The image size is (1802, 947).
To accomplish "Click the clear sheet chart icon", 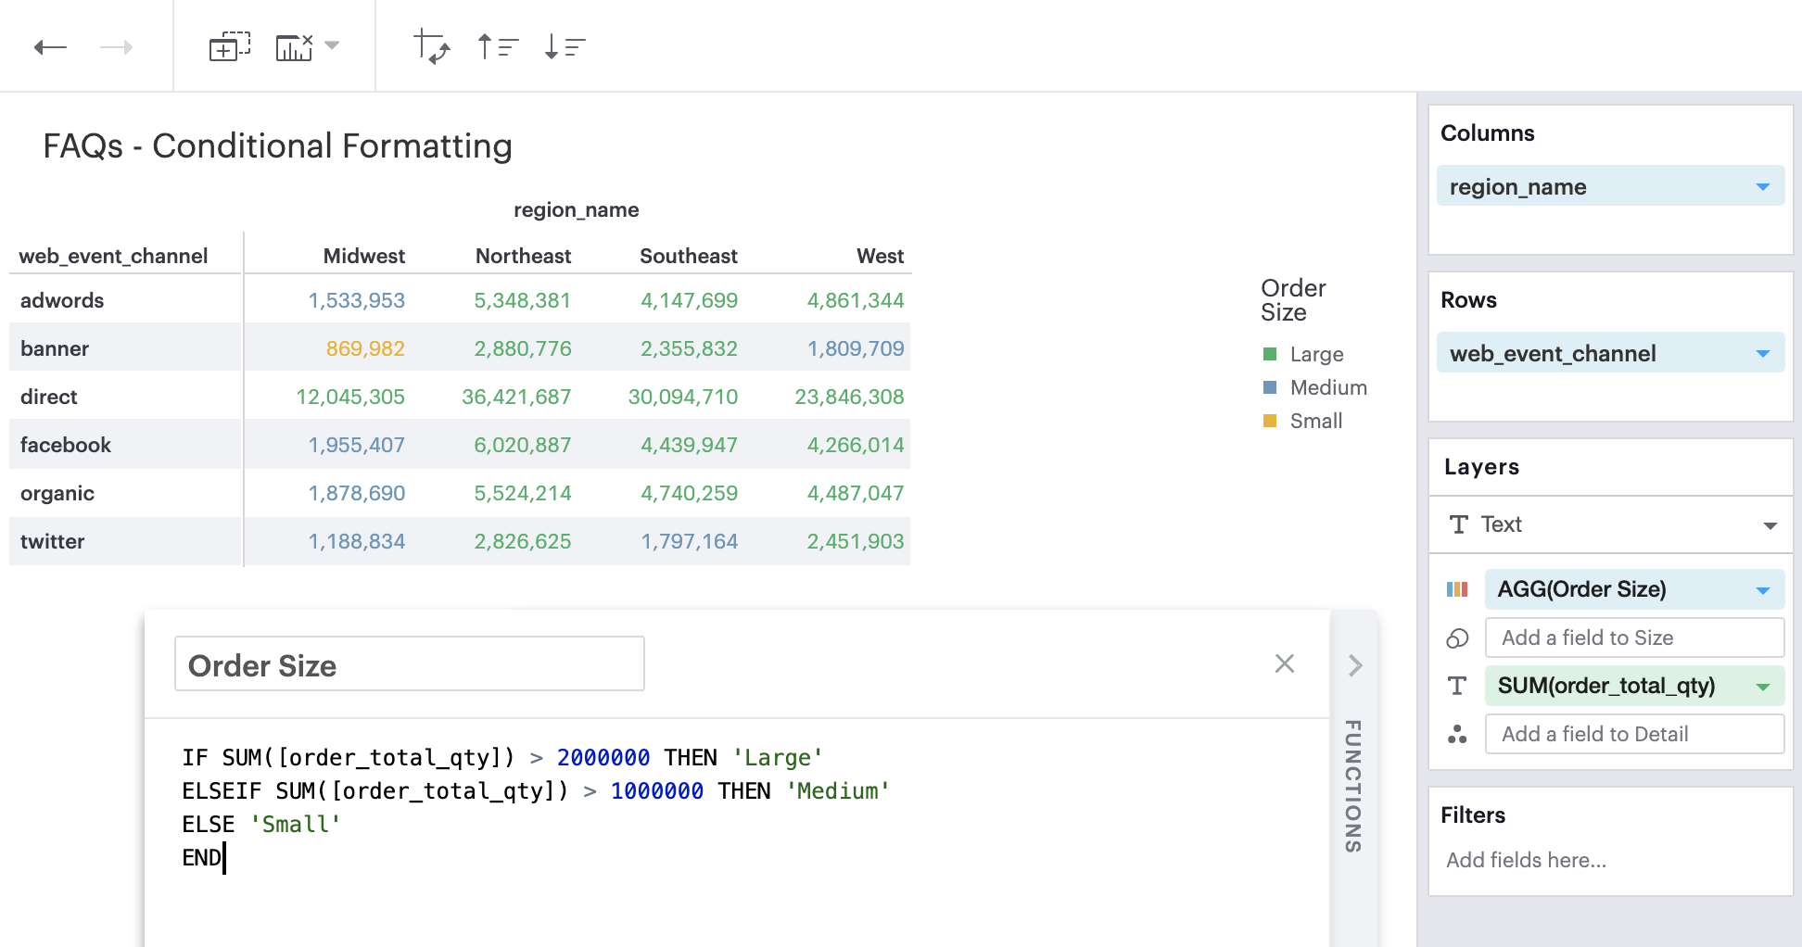I will coord(294,46).
